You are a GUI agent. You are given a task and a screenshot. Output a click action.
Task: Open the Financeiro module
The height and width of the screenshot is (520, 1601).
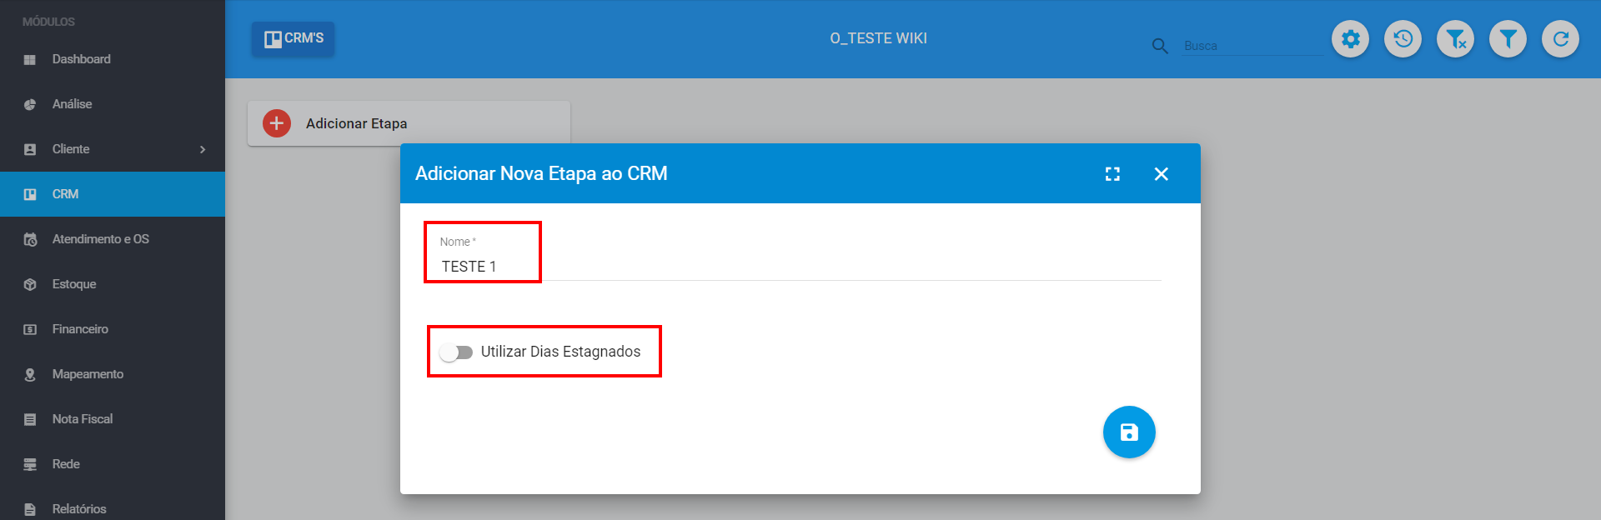113,329
